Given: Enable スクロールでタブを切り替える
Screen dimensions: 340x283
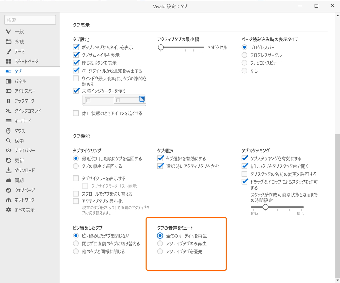Looking at the screenshot, I should coord(76,194).
